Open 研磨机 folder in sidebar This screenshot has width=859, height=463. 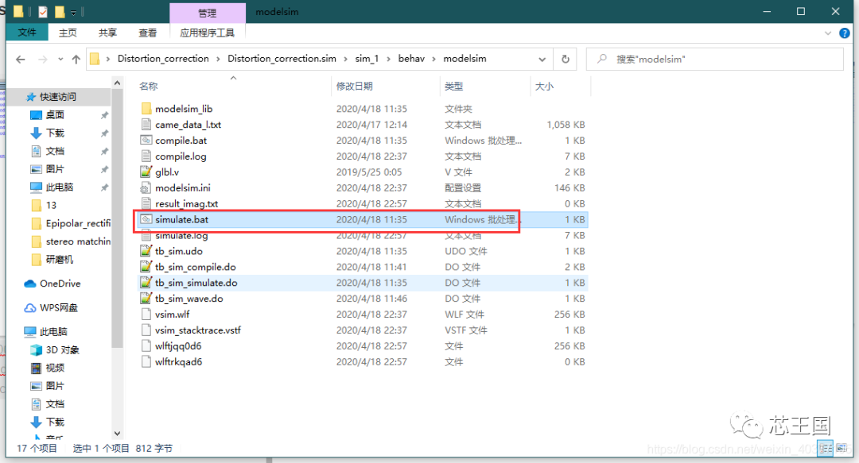click(x=59, y=260)
